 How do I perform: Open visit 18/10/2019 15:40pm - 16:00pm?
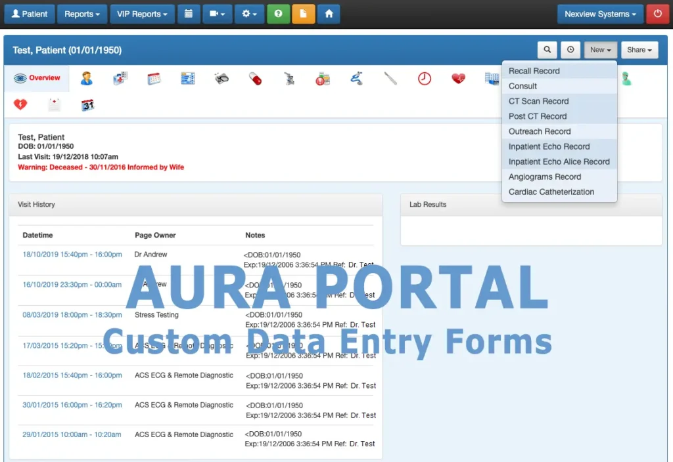tap(72, 254)
